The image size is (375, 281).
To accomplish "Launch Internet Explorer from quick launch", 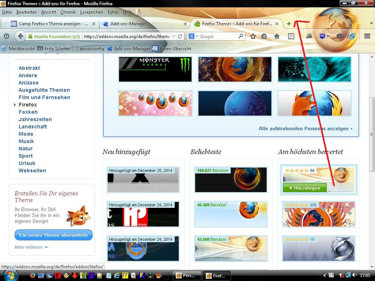I will 117,276.
